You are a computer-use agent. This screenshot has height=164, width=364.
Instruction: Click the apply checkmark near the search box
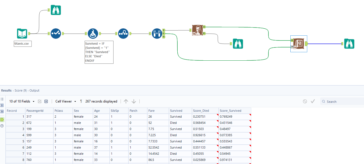point(313,101)
